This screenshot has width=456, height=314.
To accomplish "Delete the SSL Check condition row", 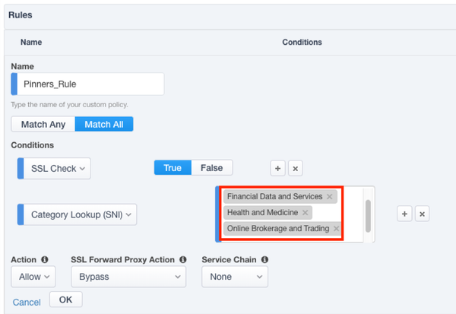I will 296,168.
